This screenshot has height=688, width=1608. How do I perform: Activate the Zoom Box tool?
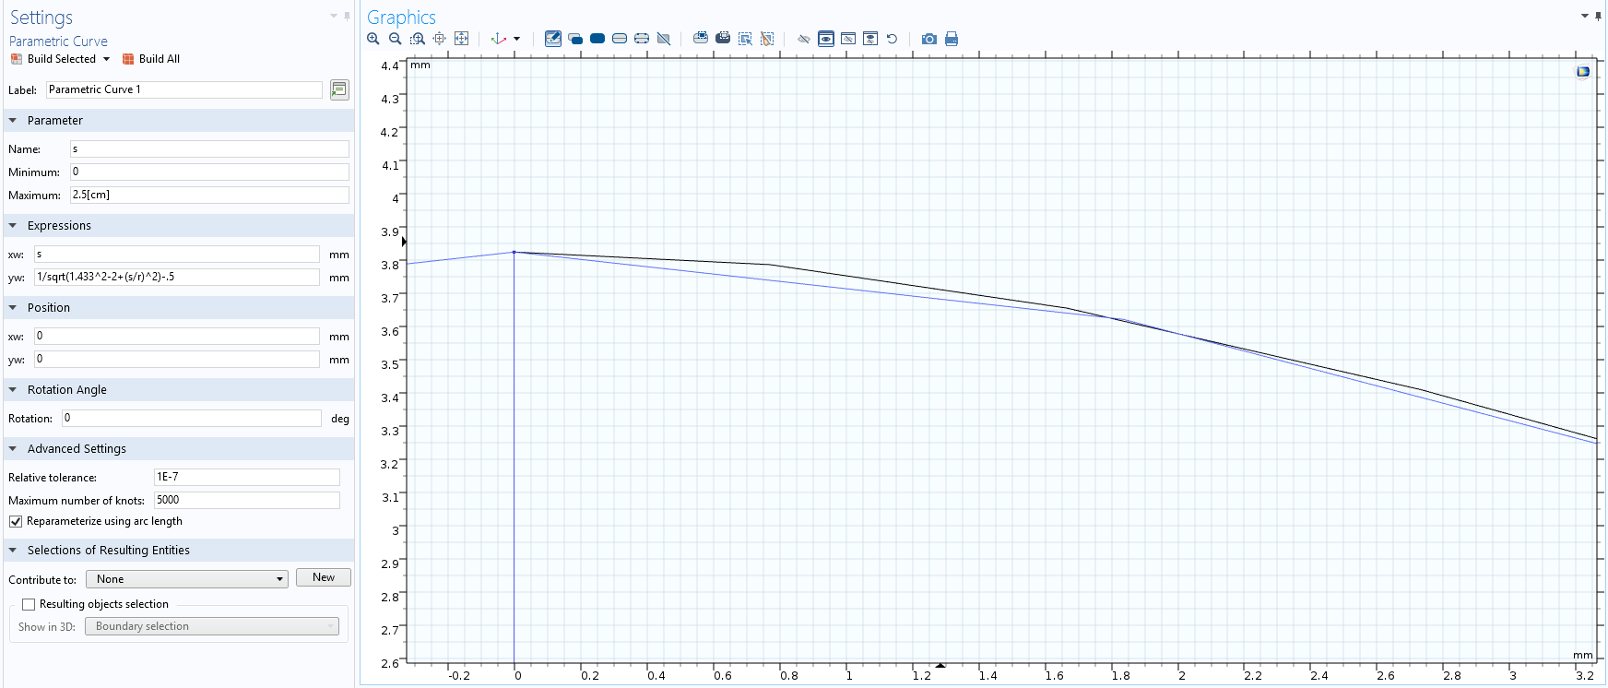[x=418, y=39]
